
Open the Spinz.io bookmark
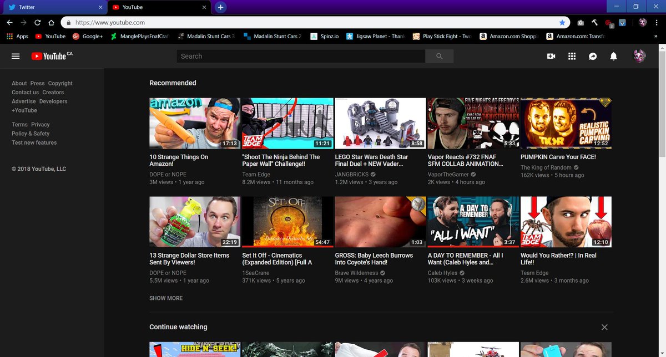click(x=324, y=36)
